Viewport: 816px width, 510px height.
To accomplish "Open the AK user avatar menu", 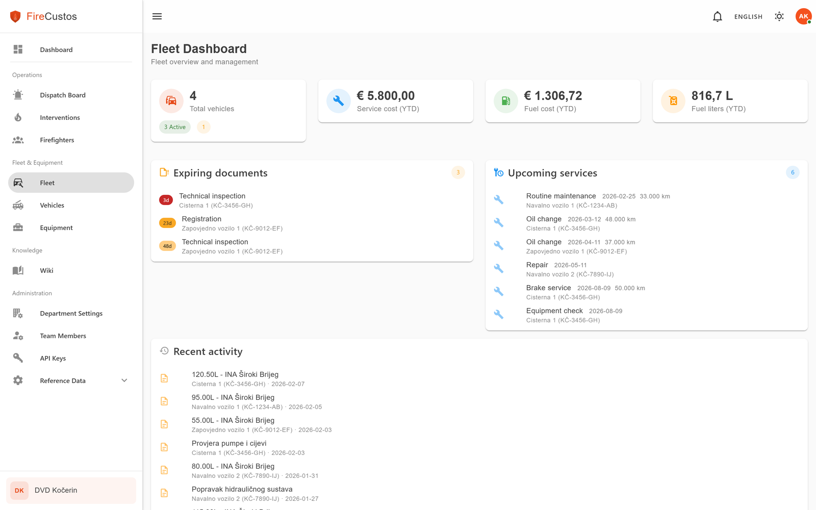I will coord(803,16).
